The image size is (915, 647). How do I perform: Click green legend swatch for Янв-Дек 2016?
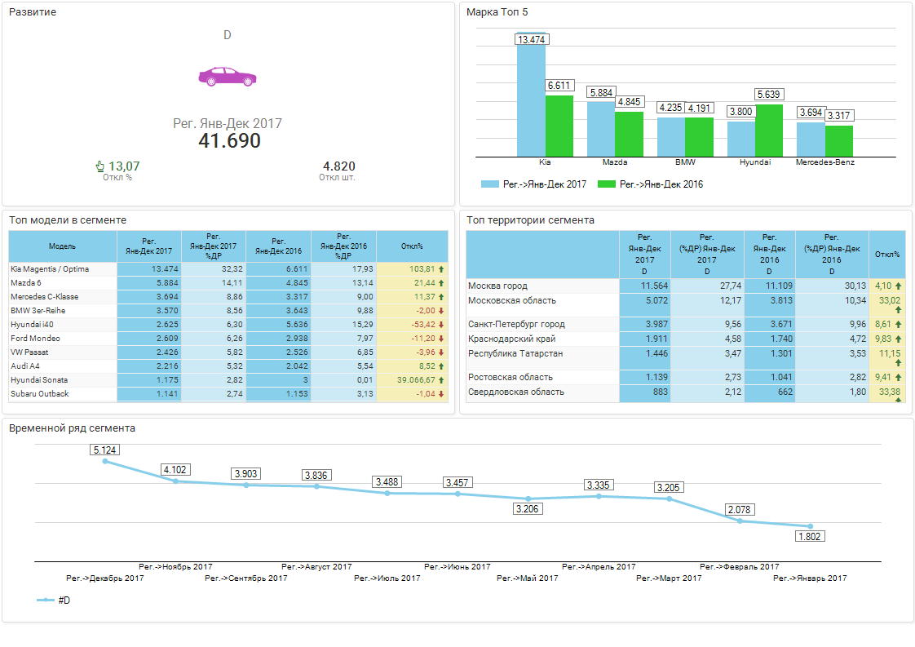[606, 184]
